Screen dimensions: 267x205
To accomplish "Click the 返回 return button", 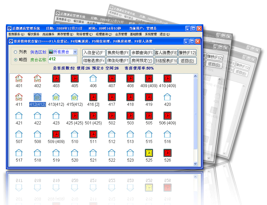I will (x=187, y=61).
